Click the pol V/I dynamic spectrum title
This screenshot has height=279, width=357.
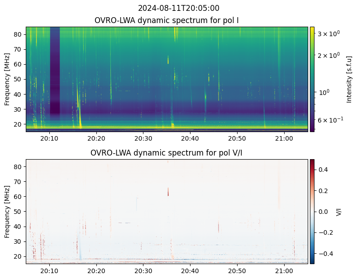[x=167, y=153]
